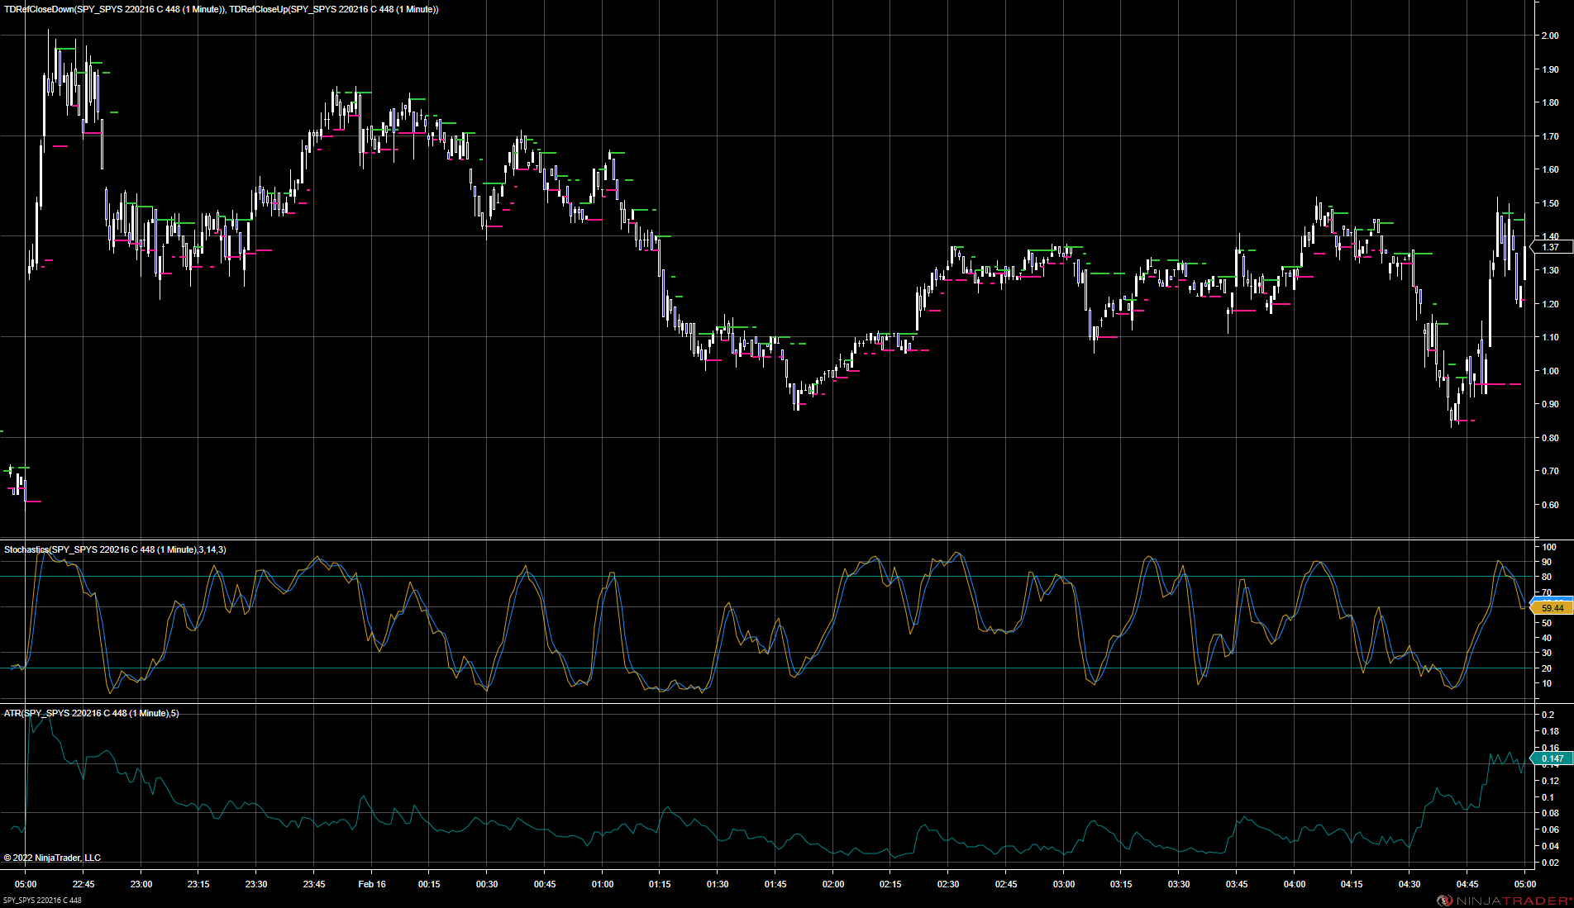Screen dimensions: 1574x908
Task: Click the 01:15 time axis label
Action: coord(660,884)
